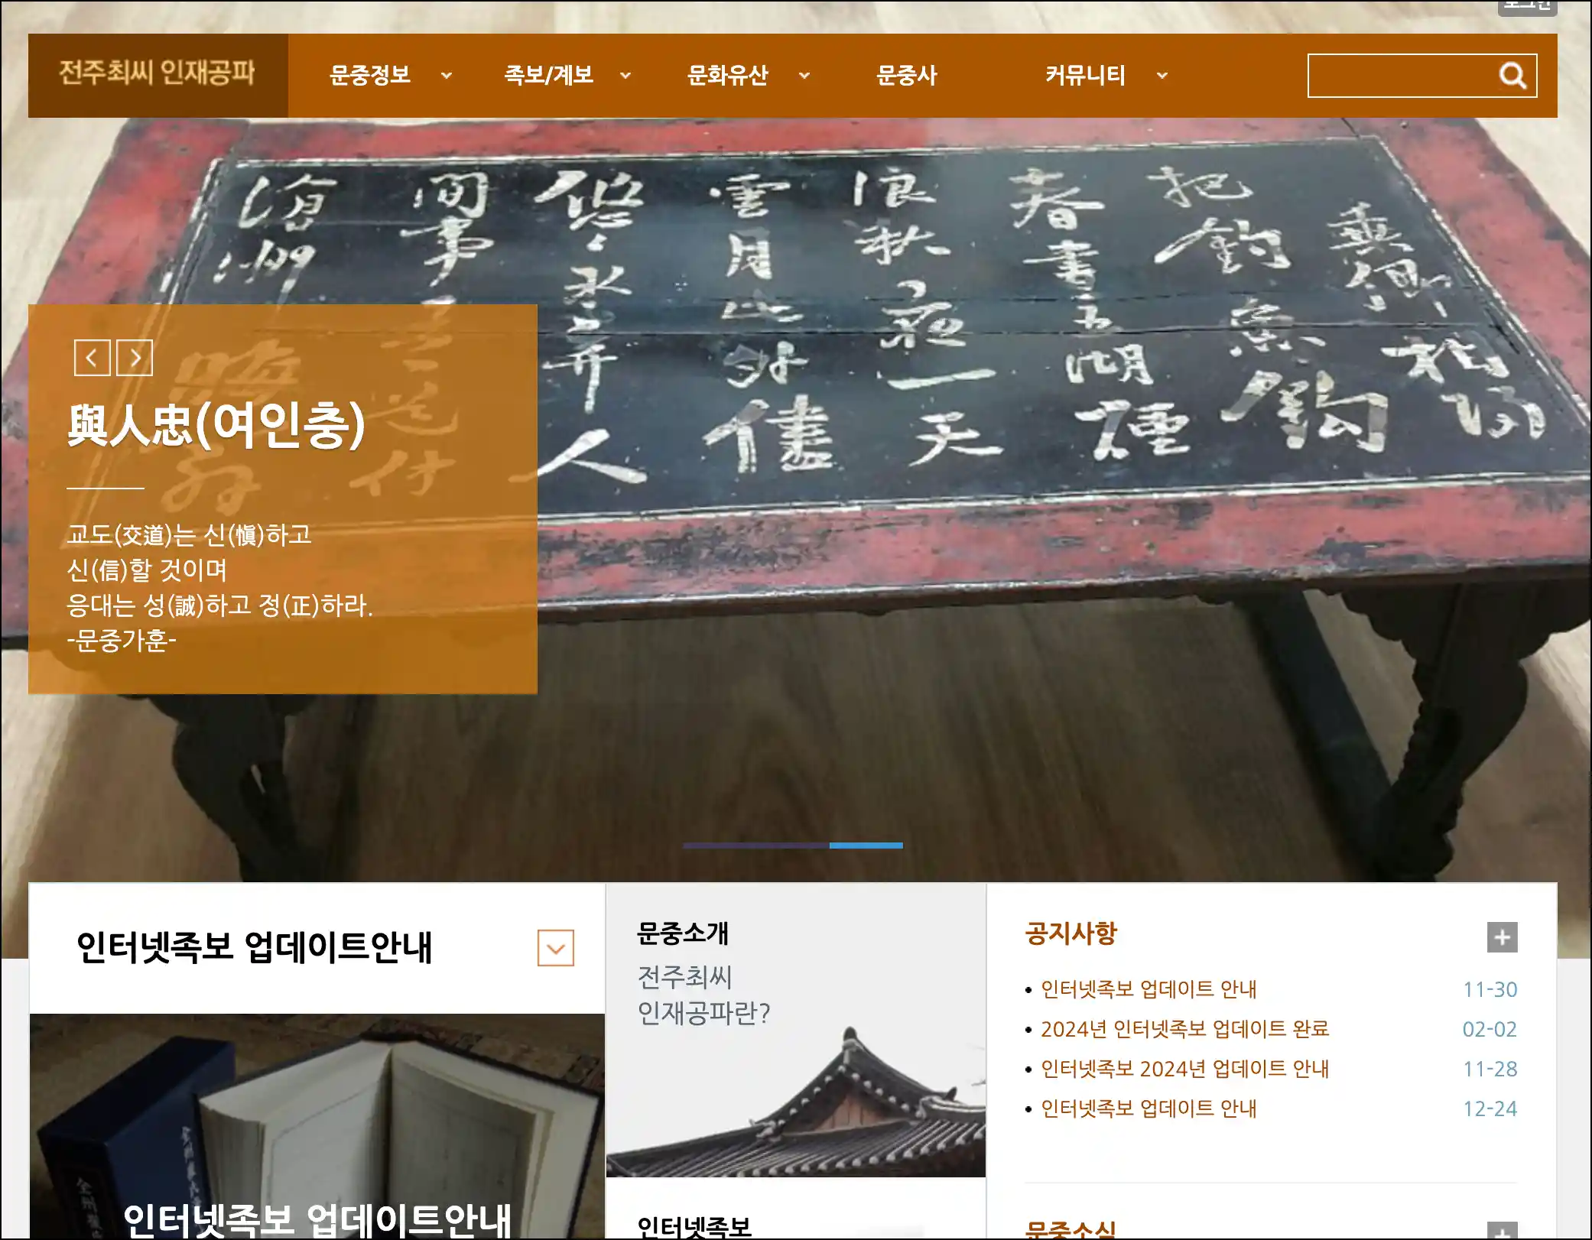Select third active slide indicator bar
The width and height of the screenshot is (1592, 1240).
point(866,846)
